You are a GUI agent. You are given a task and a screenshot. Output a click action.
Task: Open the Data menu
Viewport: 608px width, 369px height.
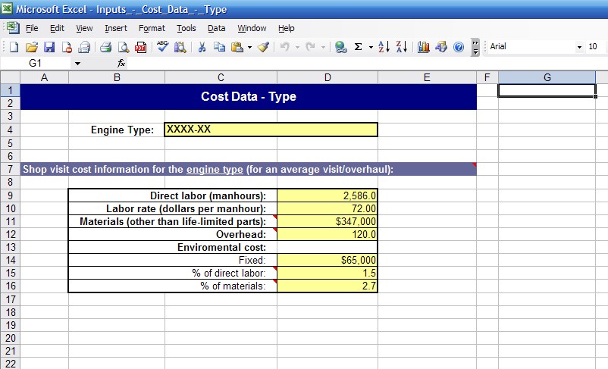217,28
